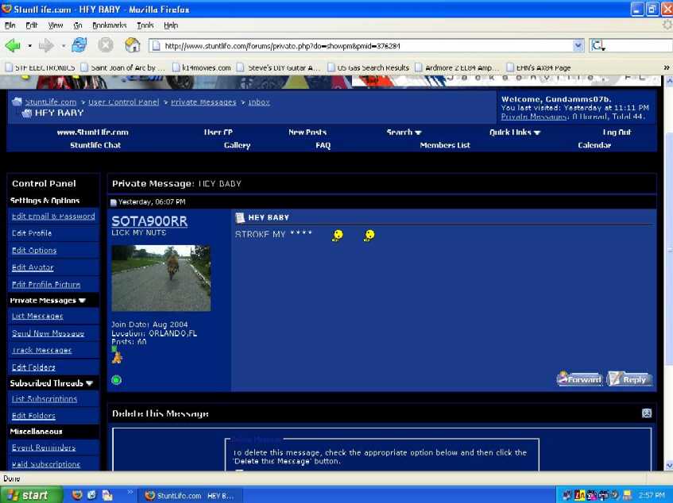Screen dimensions: 673x503
Task: Click the green online status icon
Action: coord(117,380)
